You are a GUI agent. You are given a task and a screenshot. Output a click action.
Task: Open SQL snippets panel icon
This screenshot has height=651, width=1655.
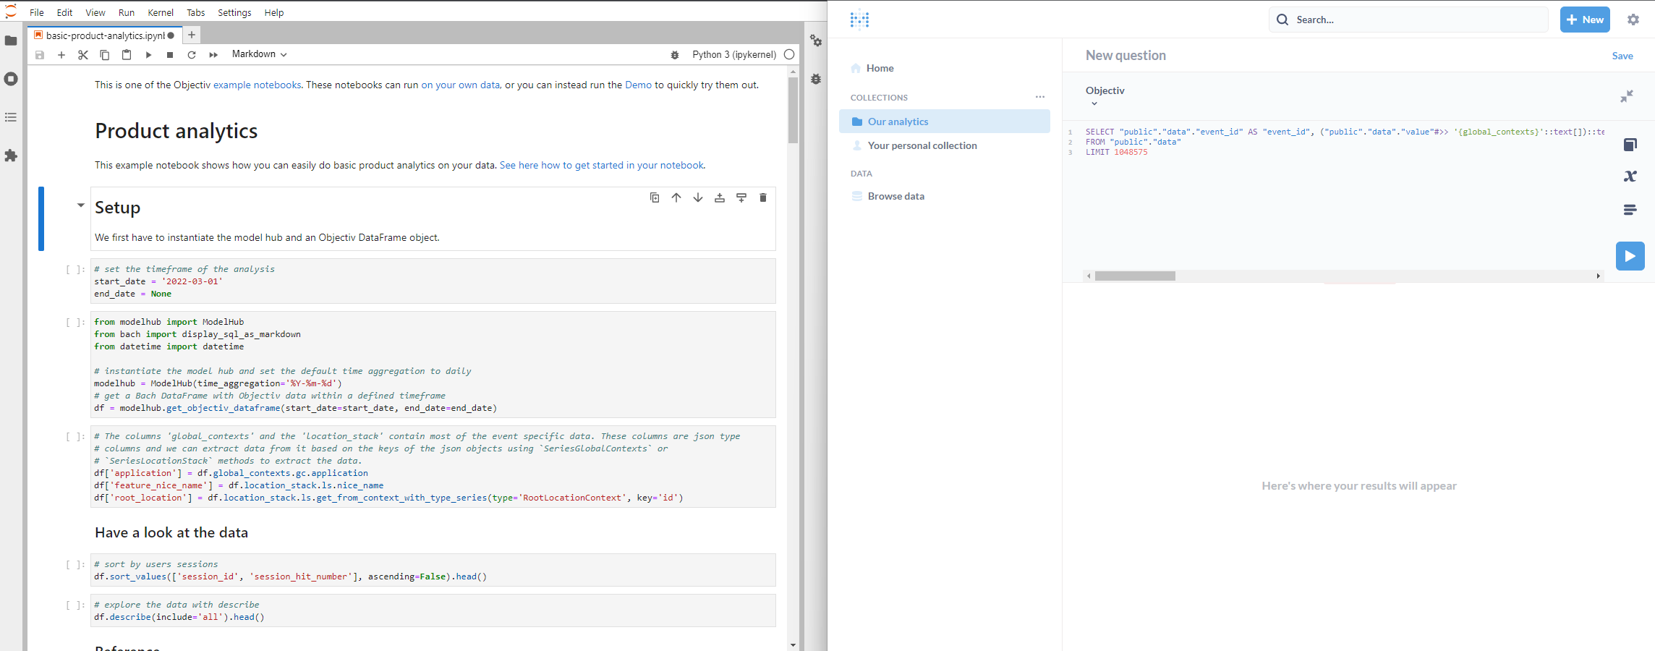[x=1630, y=210]
